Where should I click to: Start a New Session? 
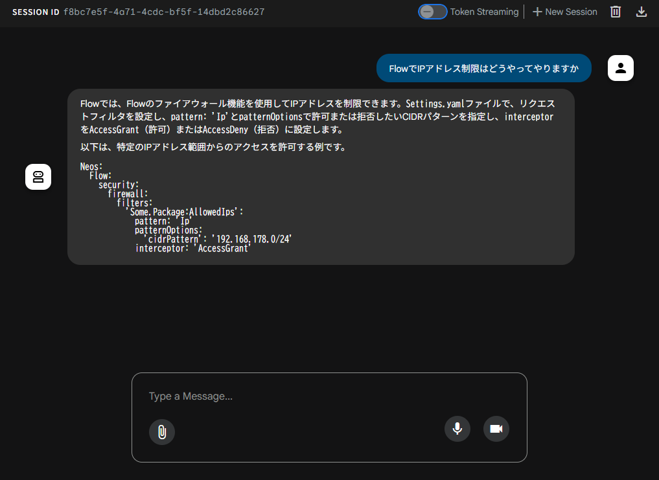pyautogui.click(x=565, y=12)
